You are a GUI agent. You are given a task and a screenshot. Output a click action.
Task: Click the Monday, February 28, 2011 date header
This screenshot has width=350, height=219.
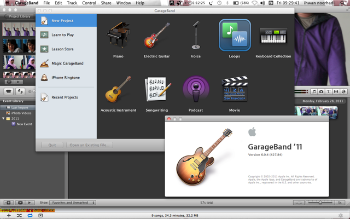click(323, 101)
